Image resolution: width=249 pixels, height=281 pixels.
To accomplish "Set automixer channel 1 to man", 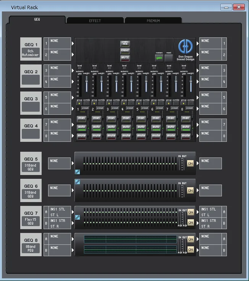I will point(81,119).
